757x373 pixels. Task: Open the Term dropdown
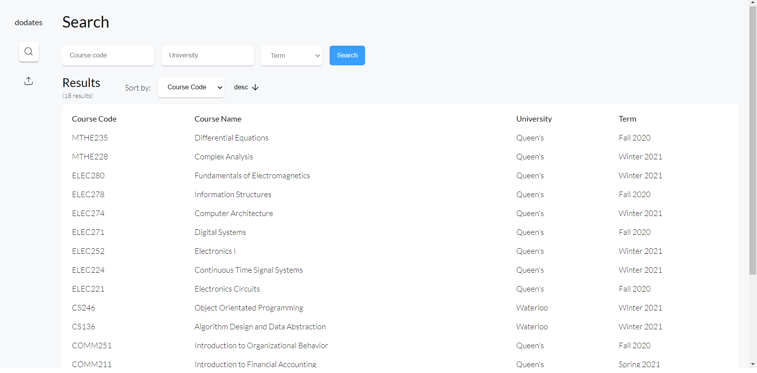pyautogui.click(x=291, y=55)
